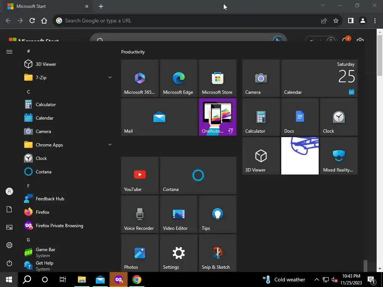Open the Photos tile

point(140,253)
